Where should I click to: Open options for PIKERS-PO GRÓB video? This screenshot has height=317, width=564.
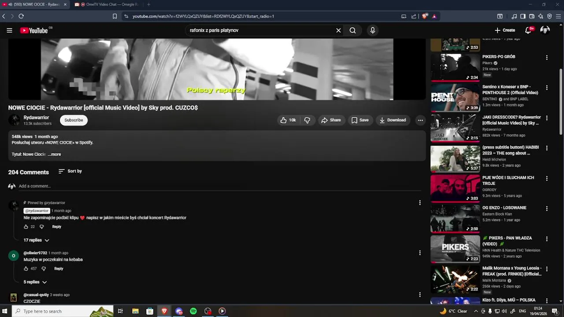coord(547,58)
